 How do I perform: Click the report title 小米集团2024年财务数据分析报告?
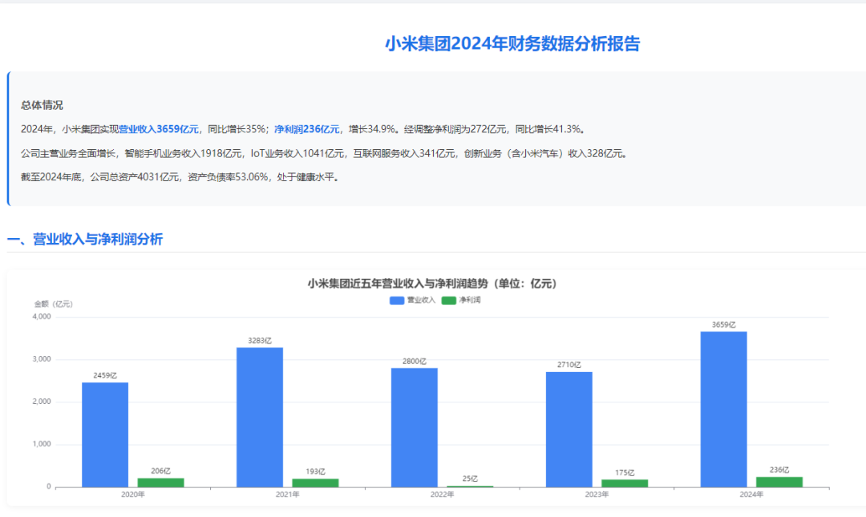(512, 43)
